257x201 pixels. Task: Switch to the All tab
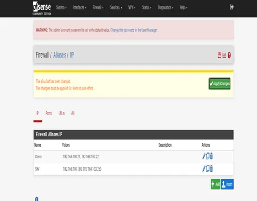tap(73, 114)
